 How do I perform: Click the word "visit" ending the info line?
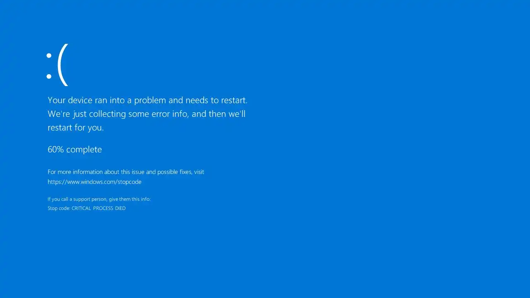coord(199,172)
